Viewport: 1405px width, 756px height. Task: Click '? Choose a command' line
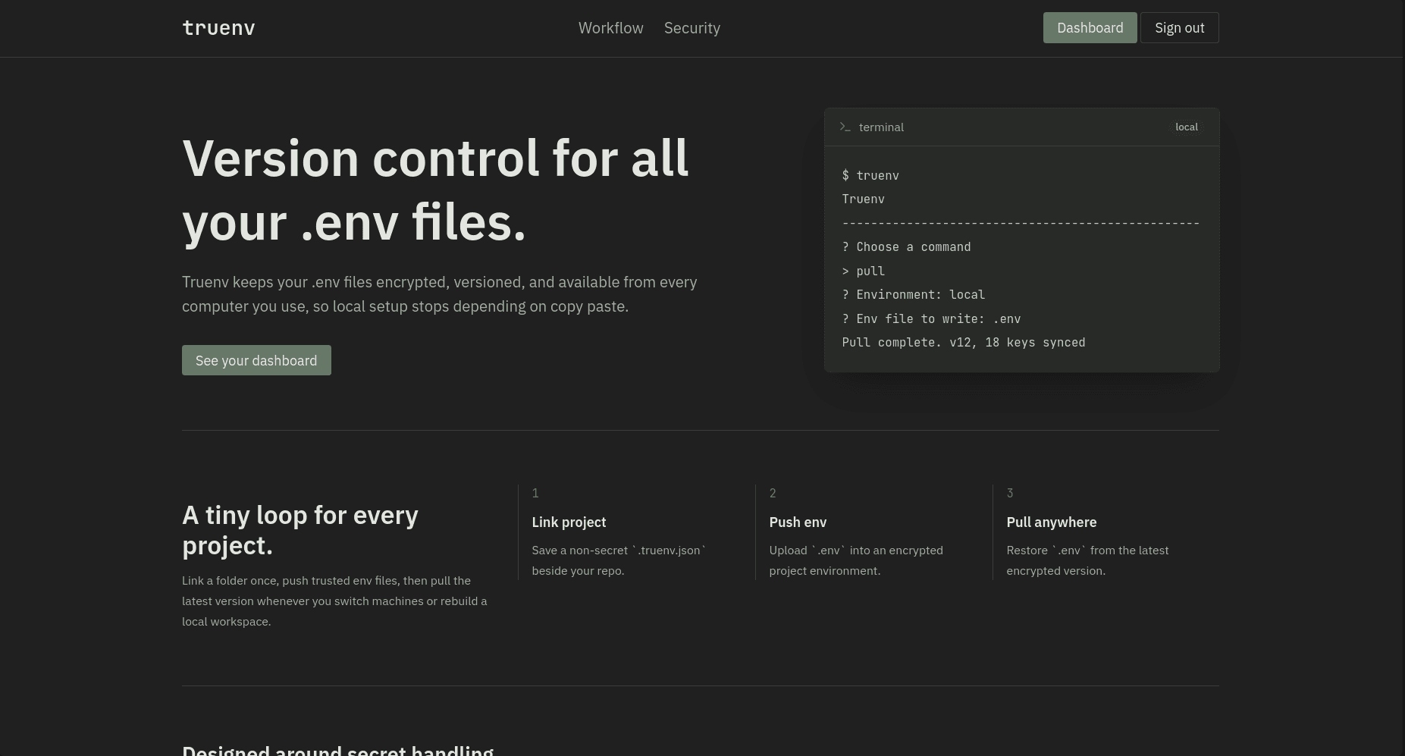pyautogui.click(x=906, y=246)
